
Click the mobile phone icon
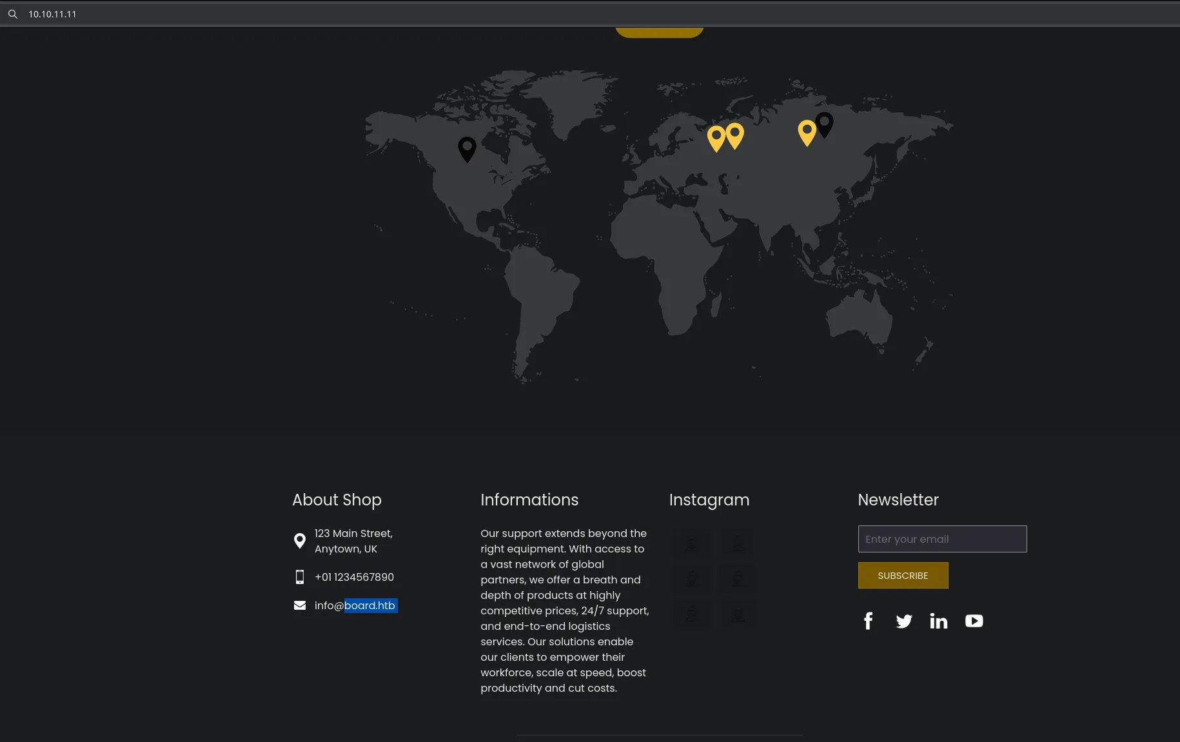(299, 577)
